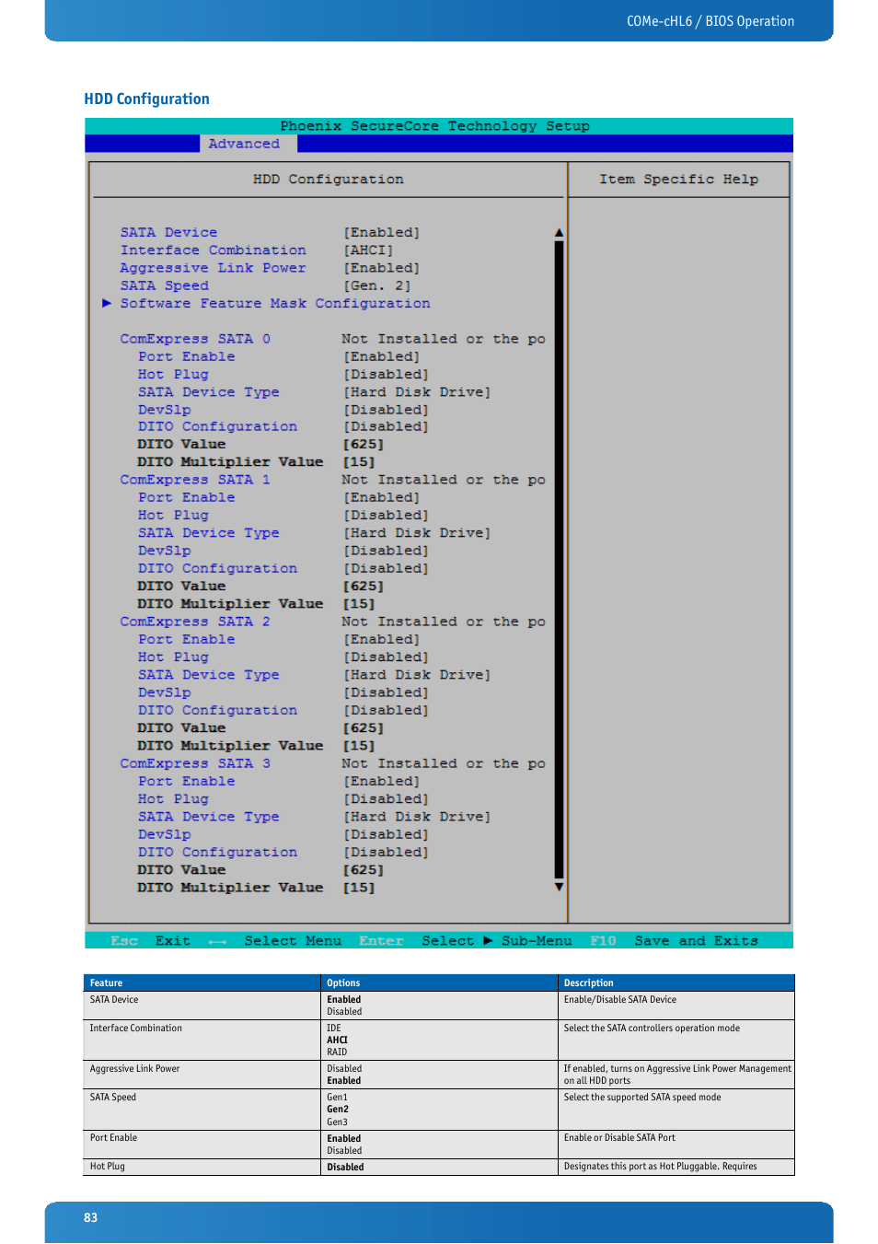Image resolution: width=878 pixels, height=1244 pixels.
Task: Click the AHCI option in Interface Combination row
Action: pyautogui.click(x=337, y=1040)
